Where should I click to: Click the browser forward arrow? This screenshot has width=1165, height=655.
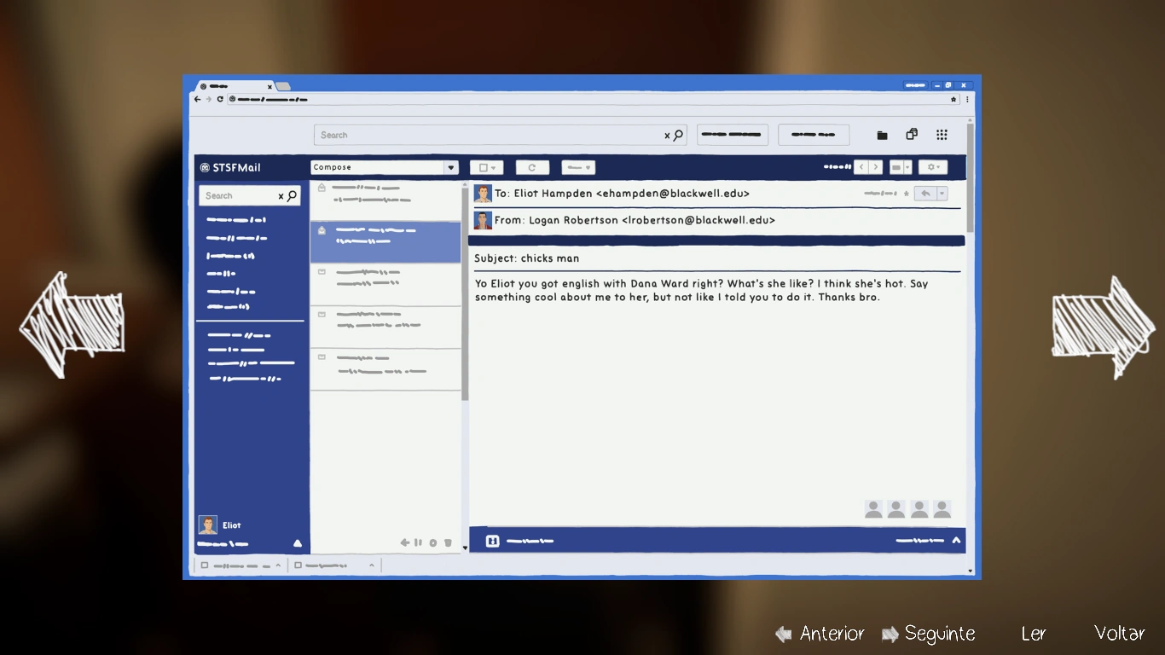208,99
